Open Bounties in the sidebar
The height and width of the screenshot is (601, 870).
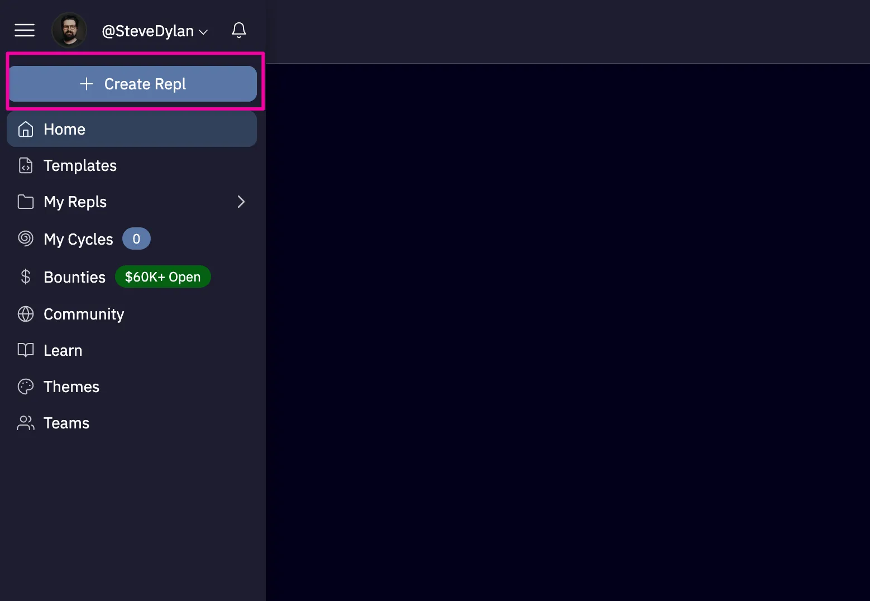click(132, 277)
